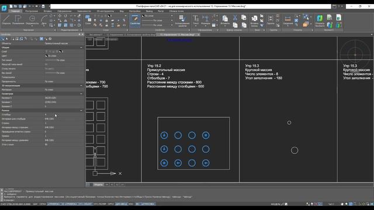Collapse the 3D-визуализация section in Properties
The image size is (374, 210).
coord(81,86)
